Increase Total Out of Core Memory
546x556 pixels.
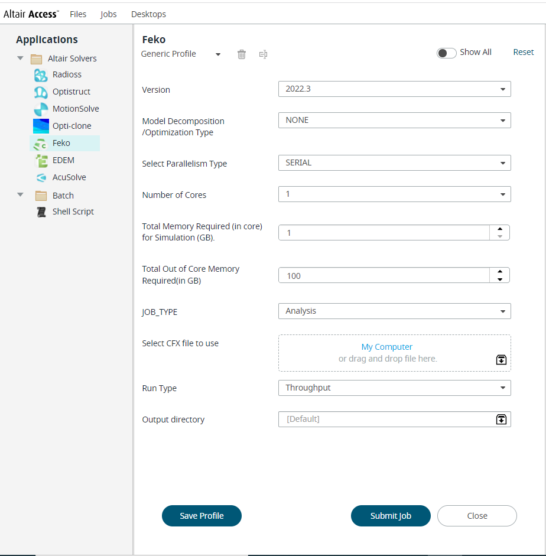tap(499, 272)
